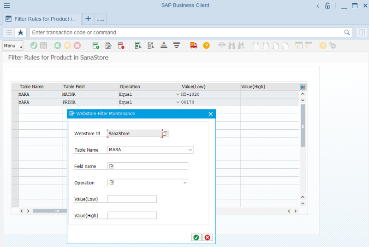Click the Value(High) input in dialog
This screenshot has height=247, width=369.
point(132,215)
